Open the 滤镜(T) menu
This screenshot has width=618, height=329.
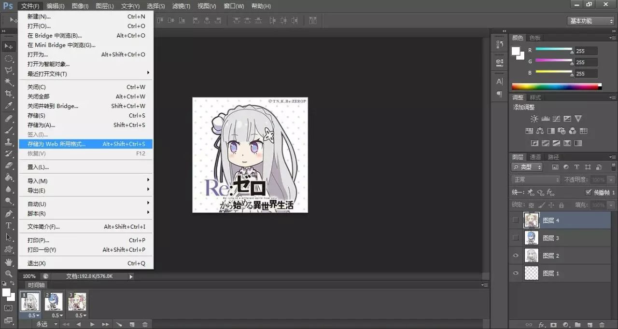click(181, 6)
